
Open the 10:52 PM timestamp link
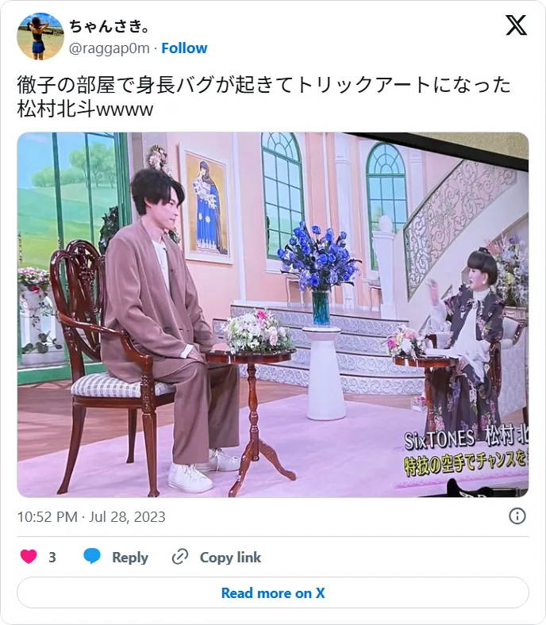click(47, 517)
